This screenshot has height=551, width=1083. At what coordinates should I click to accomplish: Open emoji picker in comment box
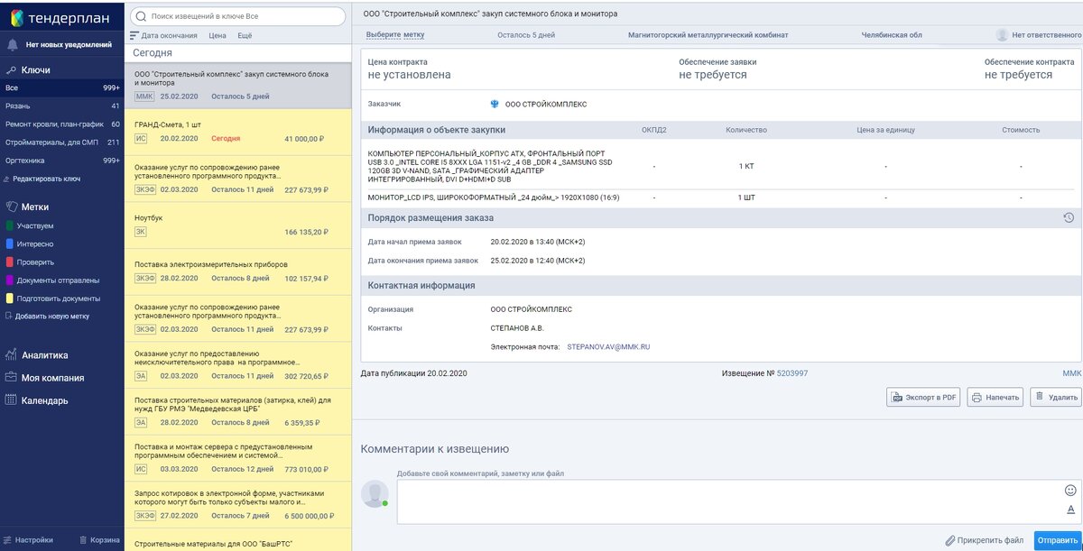[1070, 491]
